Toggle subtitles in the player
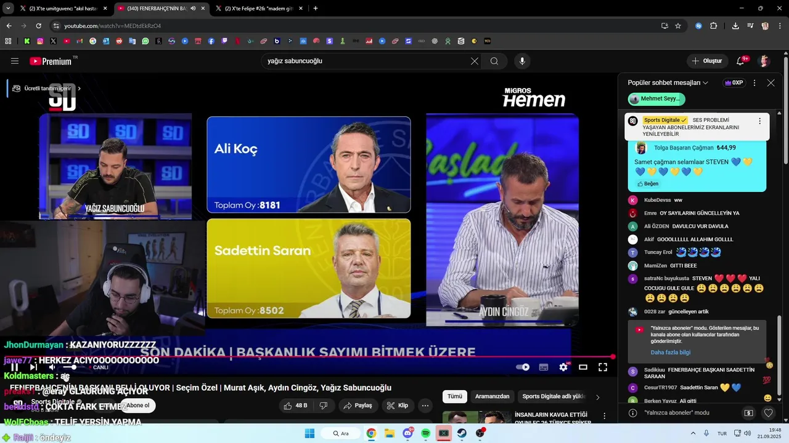Screen dimensions: 789x443 coord(544,367)
